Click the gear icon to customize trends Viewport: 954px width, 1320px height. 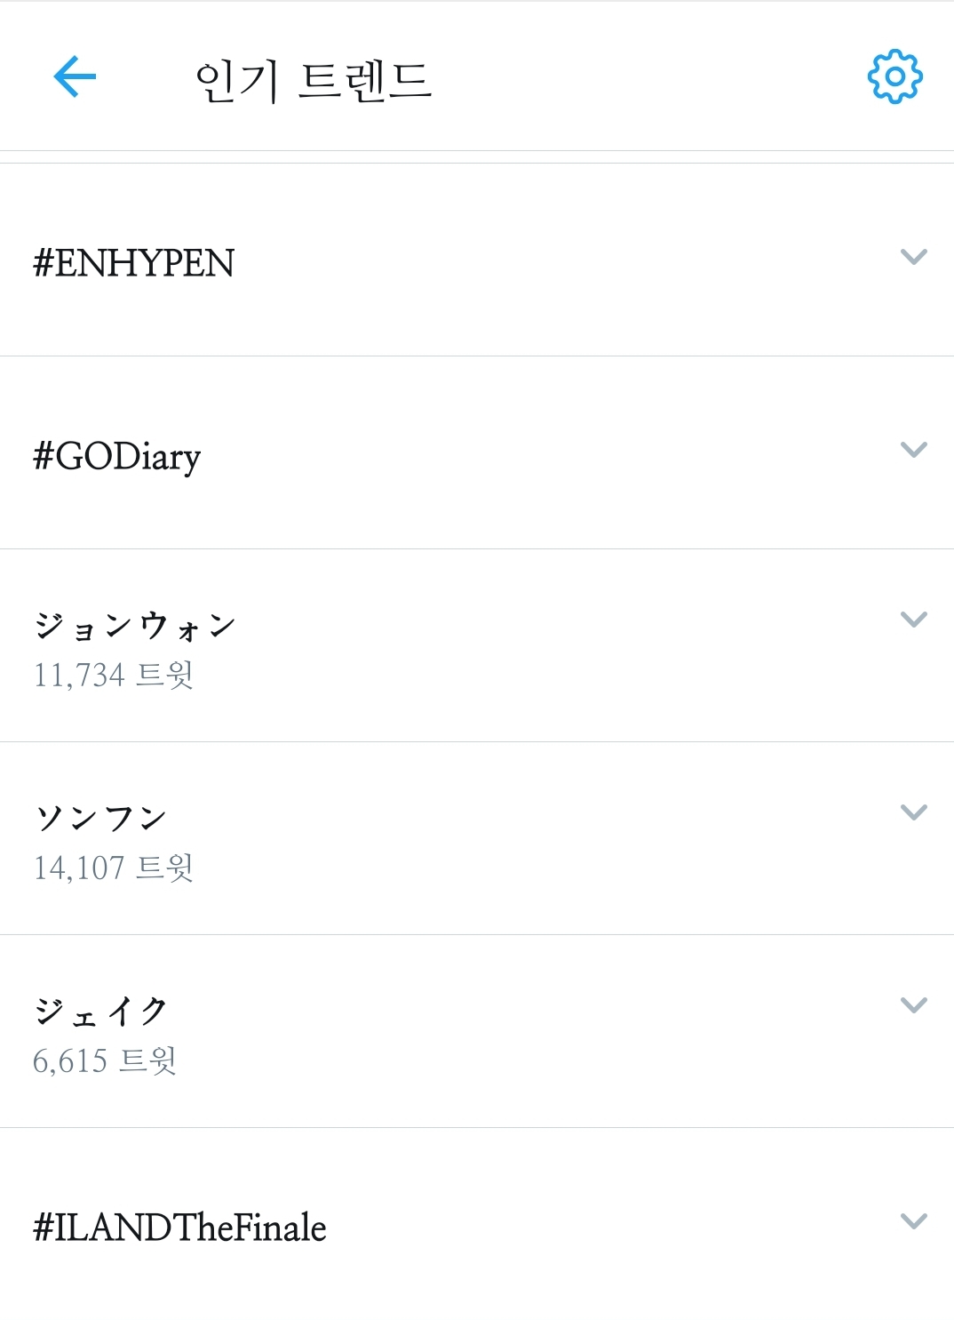point(894,77)
